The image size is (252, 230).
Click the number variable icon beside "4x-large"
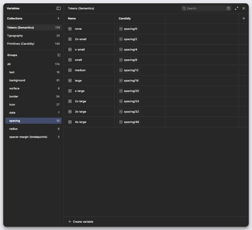(x=70, y=122)
